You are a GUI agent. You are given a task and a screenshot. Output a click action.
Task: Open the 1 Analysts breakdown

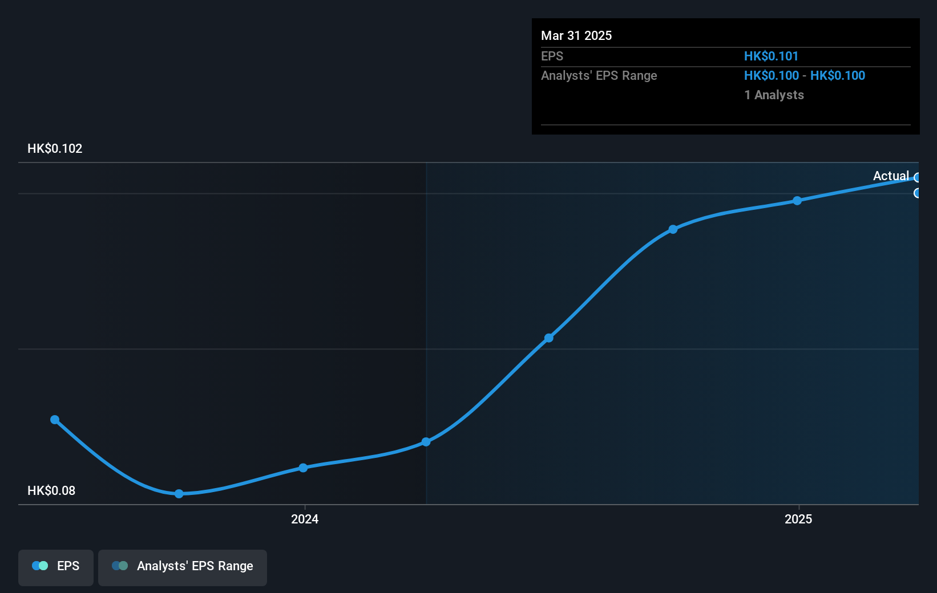(x=774, y=95)
